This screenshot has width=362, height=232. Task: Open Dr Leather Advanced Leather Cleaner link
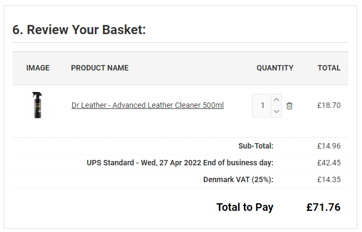(x=147, y=106)
